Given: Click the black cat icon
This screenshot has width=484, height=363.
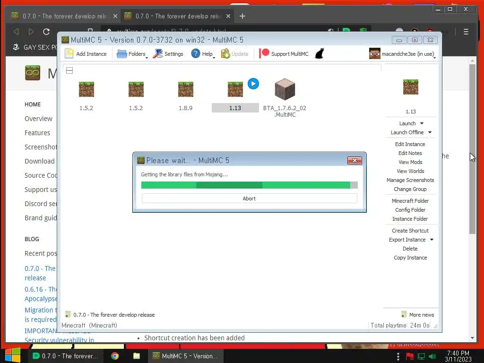Looking at the screenshot, I should tap(320, 53).
